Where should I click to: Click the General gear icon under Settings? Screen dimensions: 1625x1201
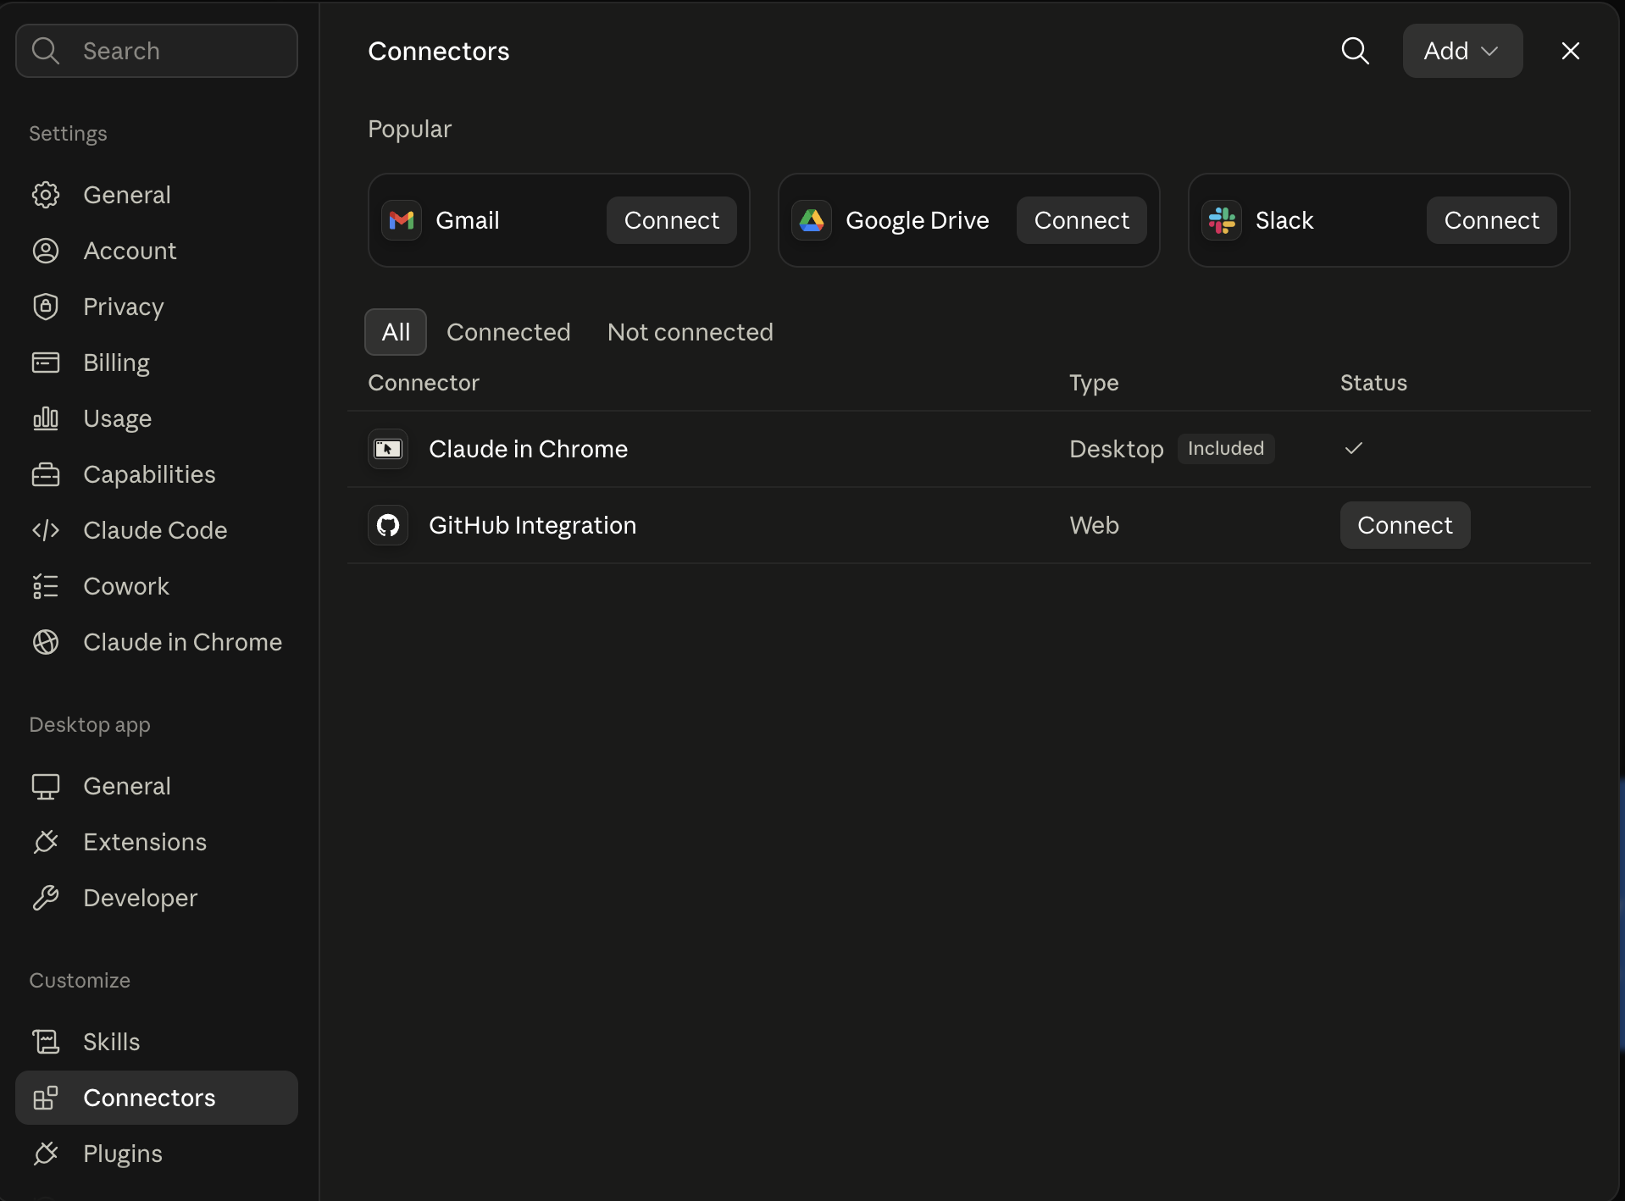click(x=46, y=195)
